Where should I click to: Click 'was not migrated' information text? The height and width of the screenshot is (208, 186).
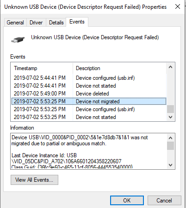click(x=80, y=140)
